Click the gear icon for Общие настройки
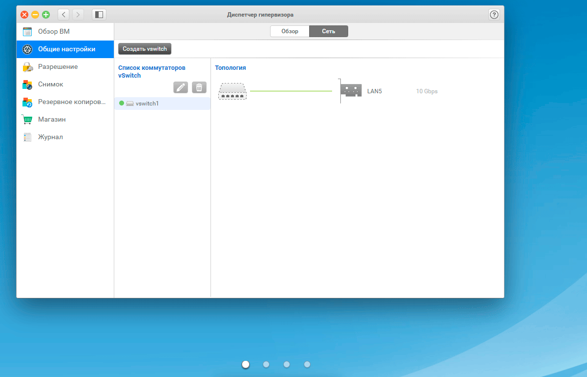The image size is (587, 377). 27,49
